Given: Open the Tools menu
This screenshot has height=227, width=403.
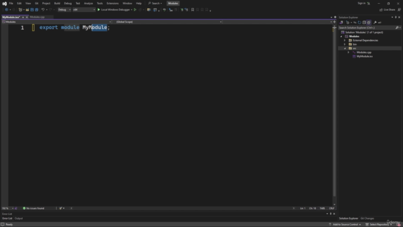Looking at the screenshot, I should [x=99, y=3].
